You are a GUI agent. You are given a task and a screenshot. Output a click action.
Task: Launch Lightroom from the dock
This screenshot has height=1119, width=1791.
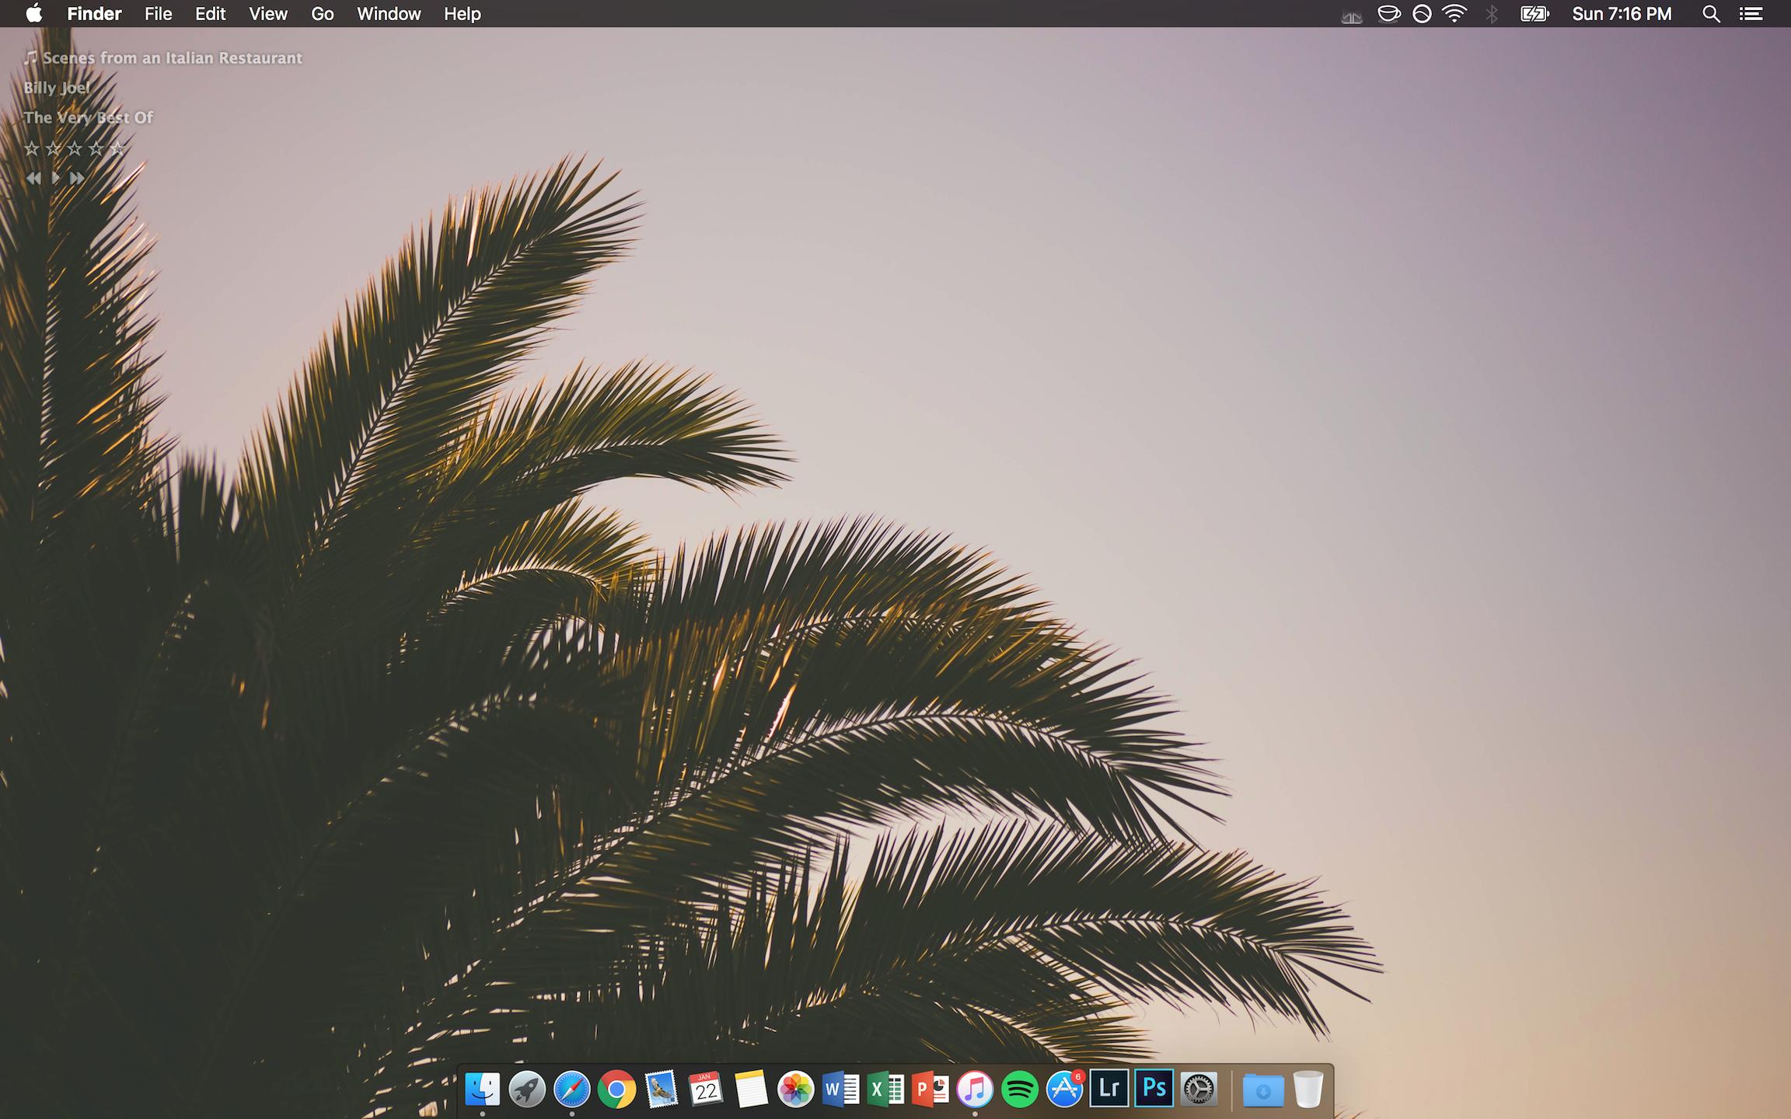(1109, 1089)
